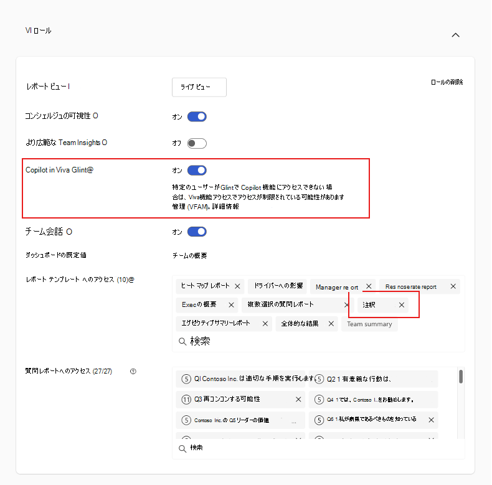Click info icon next to Copilot in Viva Glint
Screen dimensions: 492x485
coord(90,170)
